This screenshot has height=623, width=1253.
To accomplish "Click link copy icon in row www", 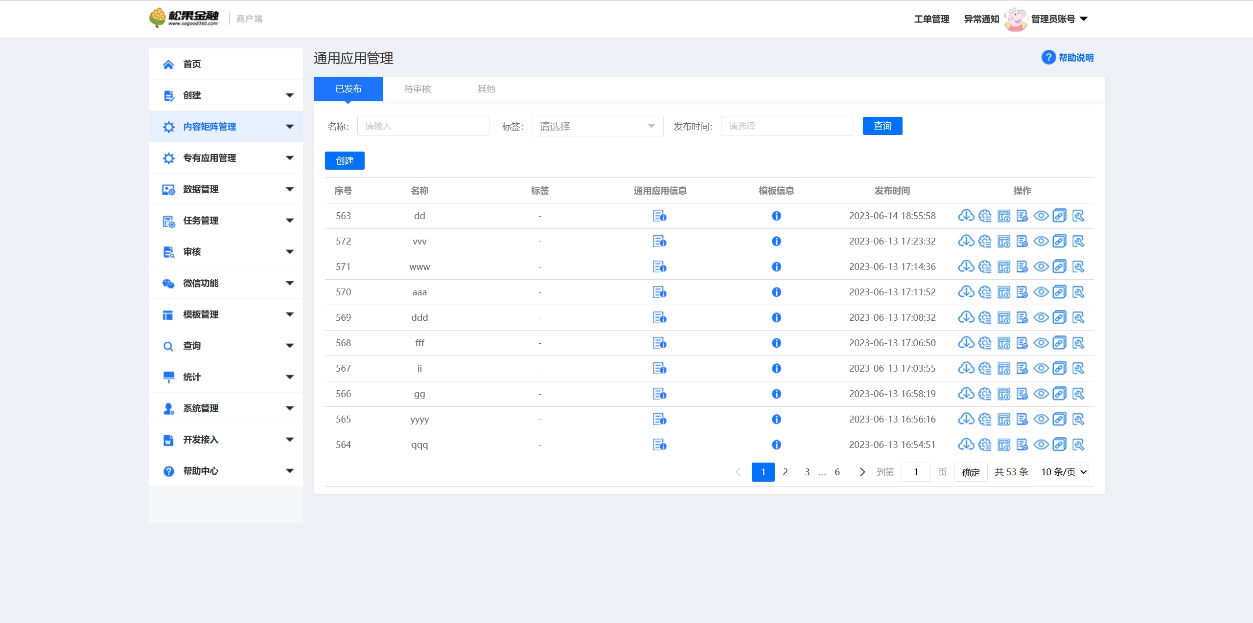I will pyautogui.click(x=1060, y=267).
